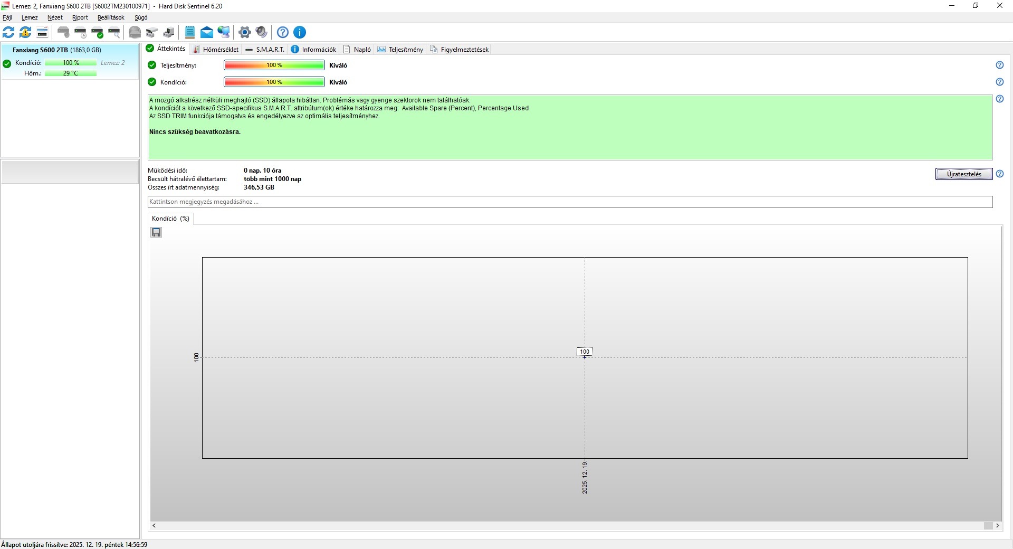Click the sidebar temperature 29 °C bar
The width and height of the screenshot is (1013, 549).
click(x=71, y=73)
